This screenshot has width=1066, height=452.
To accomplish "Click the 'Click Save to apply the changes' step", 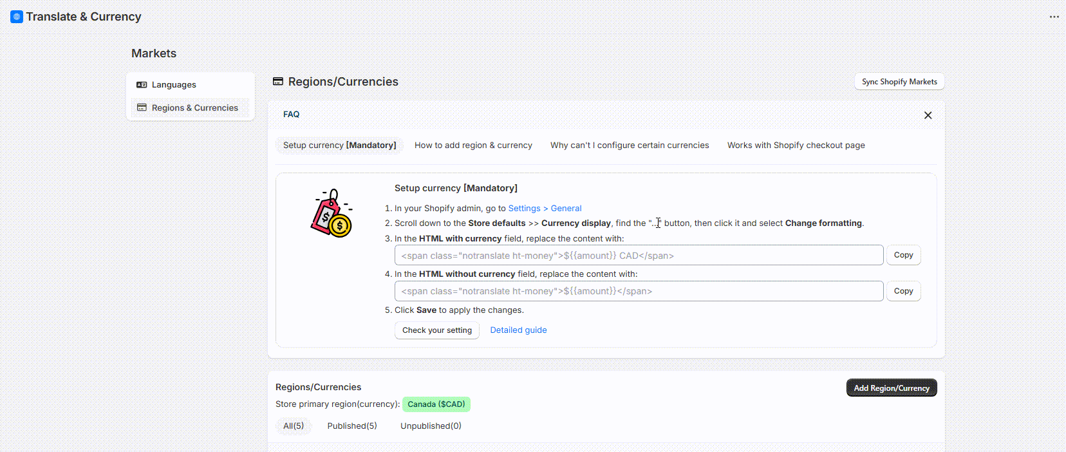I will [x=459, y=310].
